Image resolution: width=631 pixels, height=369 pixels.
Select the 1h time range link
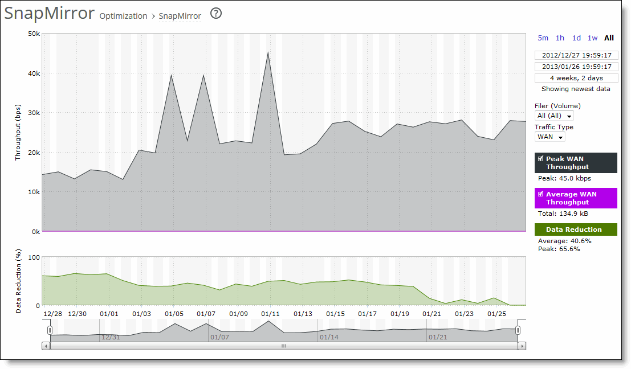(559, 38)
